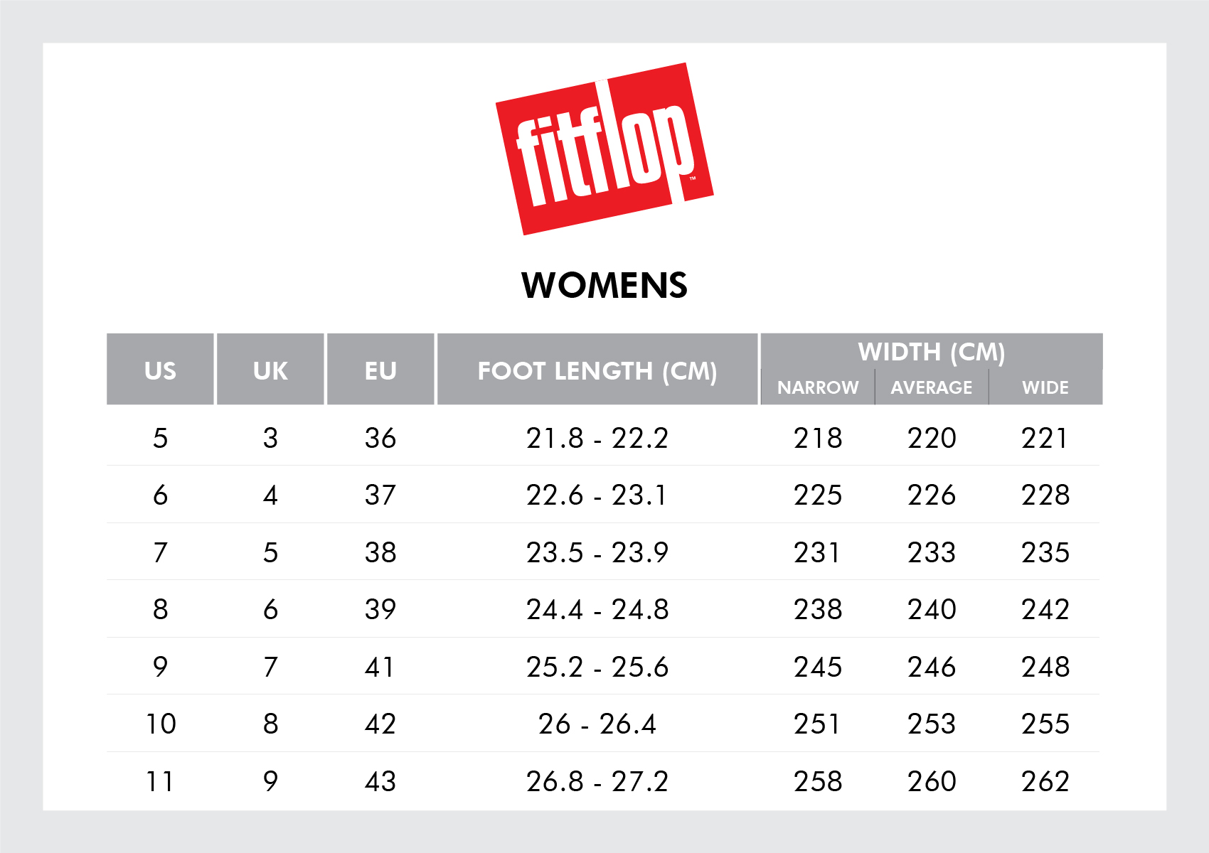The image size is (1209, 853).
Task: Click foot length 26 - 26.4 cell
Action: click(597, 724)
